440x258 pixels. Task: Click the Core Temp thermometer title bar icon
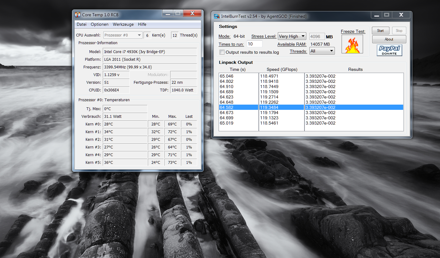[x=78, y=14]
